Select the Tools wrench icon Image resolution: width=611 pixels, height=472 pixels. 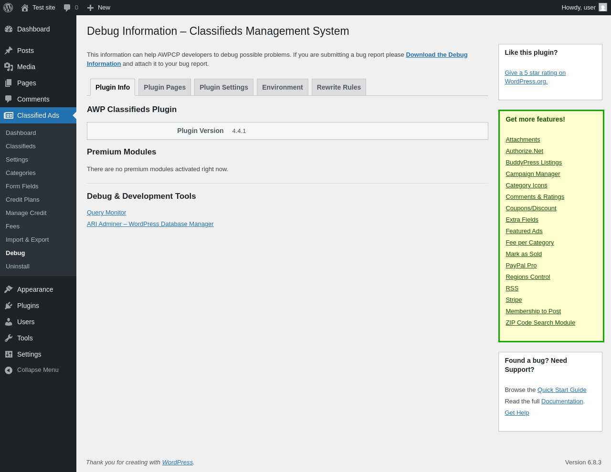[x=9, y=338]
